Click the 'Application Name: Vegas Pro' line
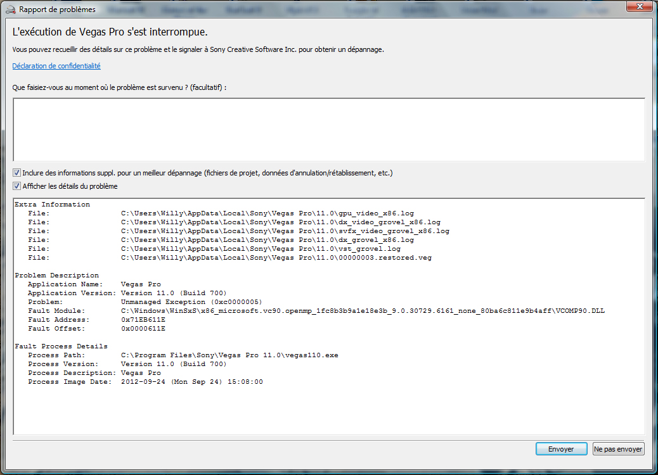 point(94,284)
